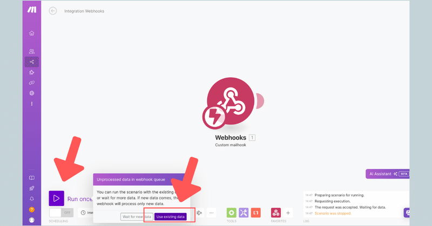432x226 pixels.
Task: Click the 'Requesting execution.' log line
Action: tap(333, 201)
